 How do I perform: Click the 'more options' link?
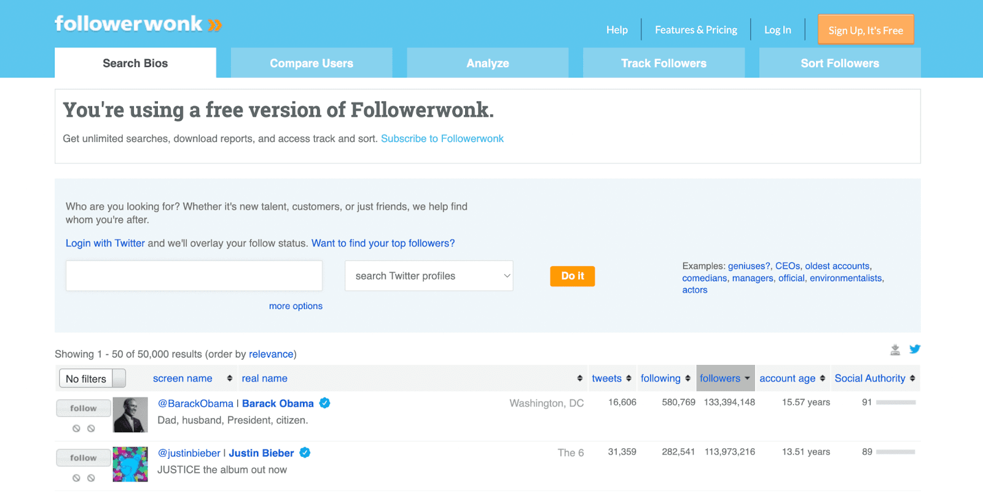296,306
